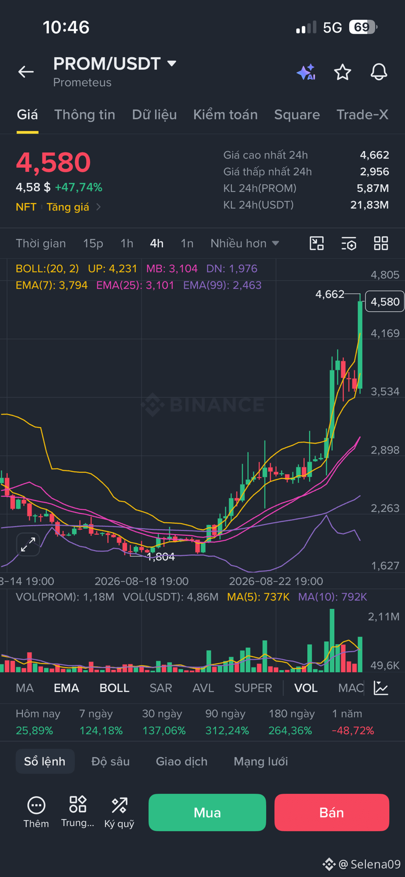The image size is (405, 877).
Task: Open the Kiểm toán tab
Action: click(225, 115)
